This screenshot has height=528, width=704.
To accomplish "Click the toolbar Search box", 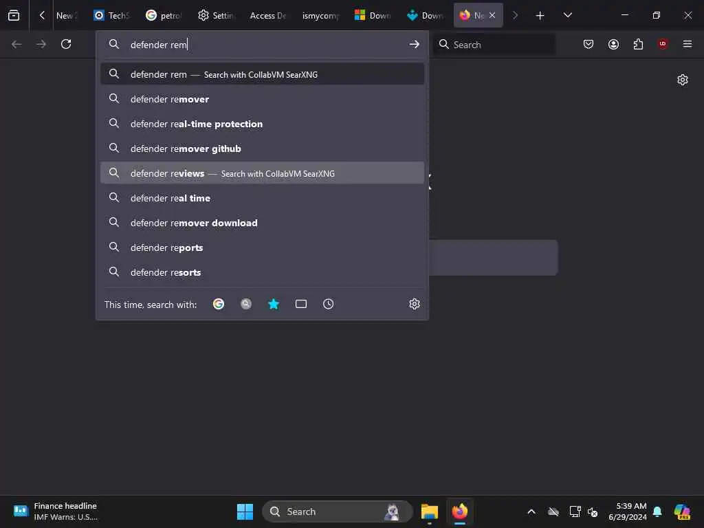I will 494,45.
